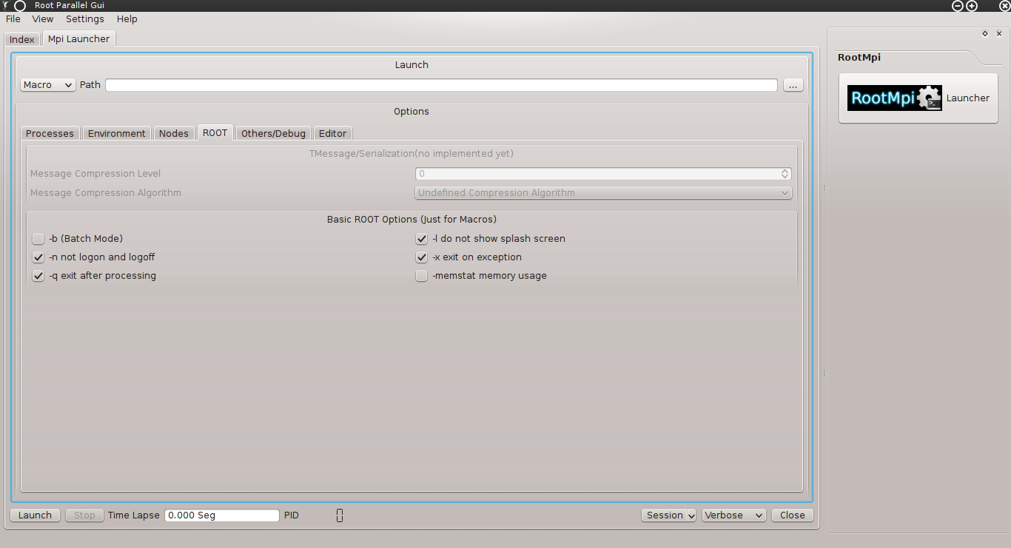Click the Close button at bottom right

(x=792, y=515)
